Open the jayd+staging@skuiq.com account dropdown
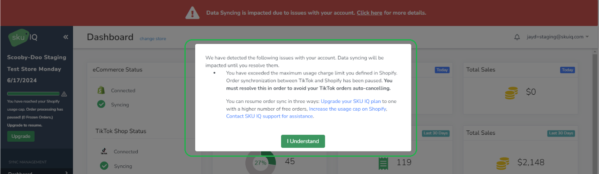599x174 pixels. (558, 37)
